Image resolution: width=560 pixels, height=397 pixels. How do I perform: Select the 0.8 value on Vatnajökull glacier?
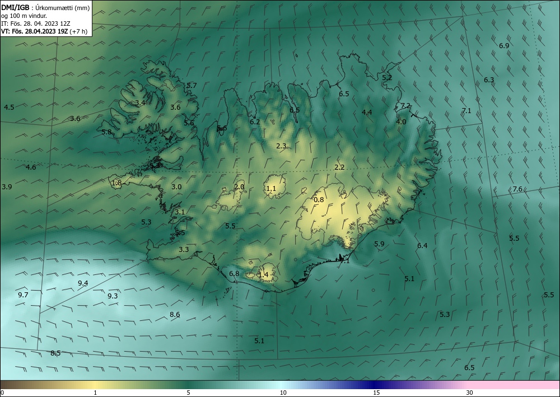tap(319, 199)
